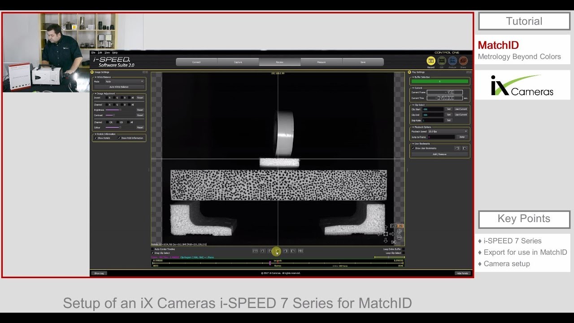The image size is (574, 323).
Task: Click the Record mode icon
Action: [x=431, y=61]
